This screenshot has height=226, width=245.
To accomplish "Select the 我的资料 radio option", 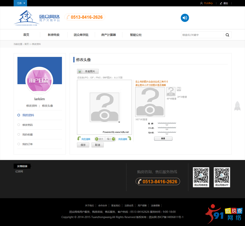I will tap(19, 115).
